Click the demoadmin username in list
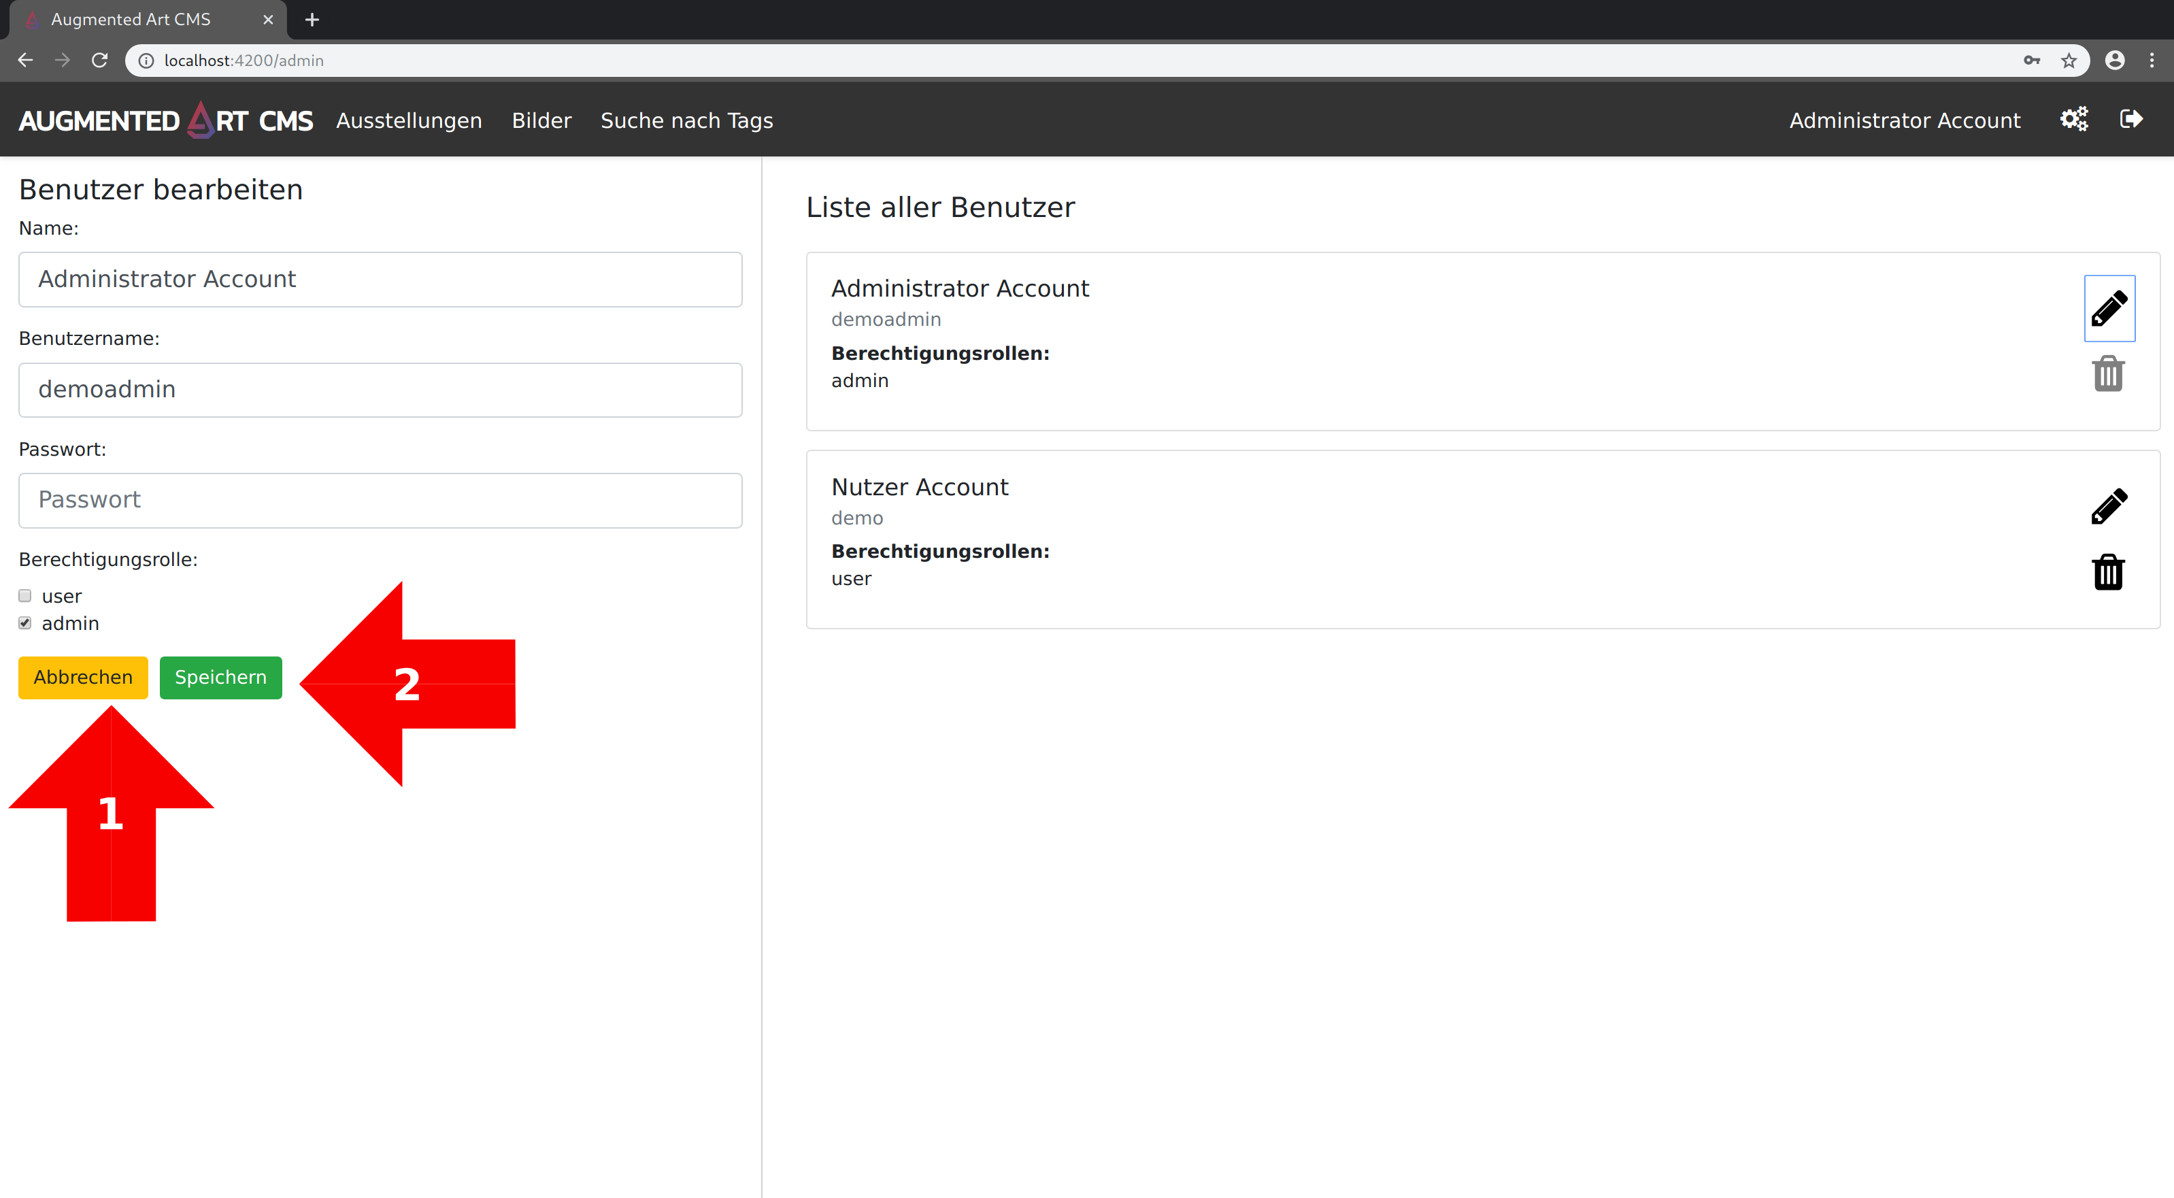2174x1198 pixels. click(886, 320)
